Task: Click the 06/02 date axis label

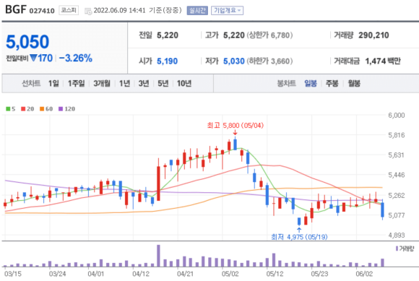Action: 364,274
